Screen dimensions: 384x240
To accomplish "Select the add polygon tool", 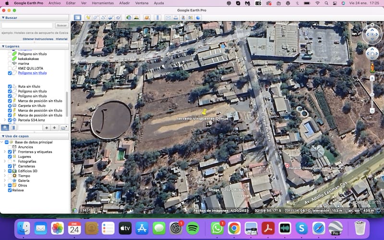I will [x=96, y=18].
